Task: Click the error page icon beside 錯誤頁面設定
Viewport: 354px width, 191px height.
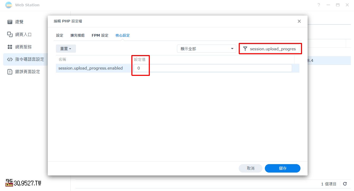Action: pyautogui.click(x=10, y=72)
